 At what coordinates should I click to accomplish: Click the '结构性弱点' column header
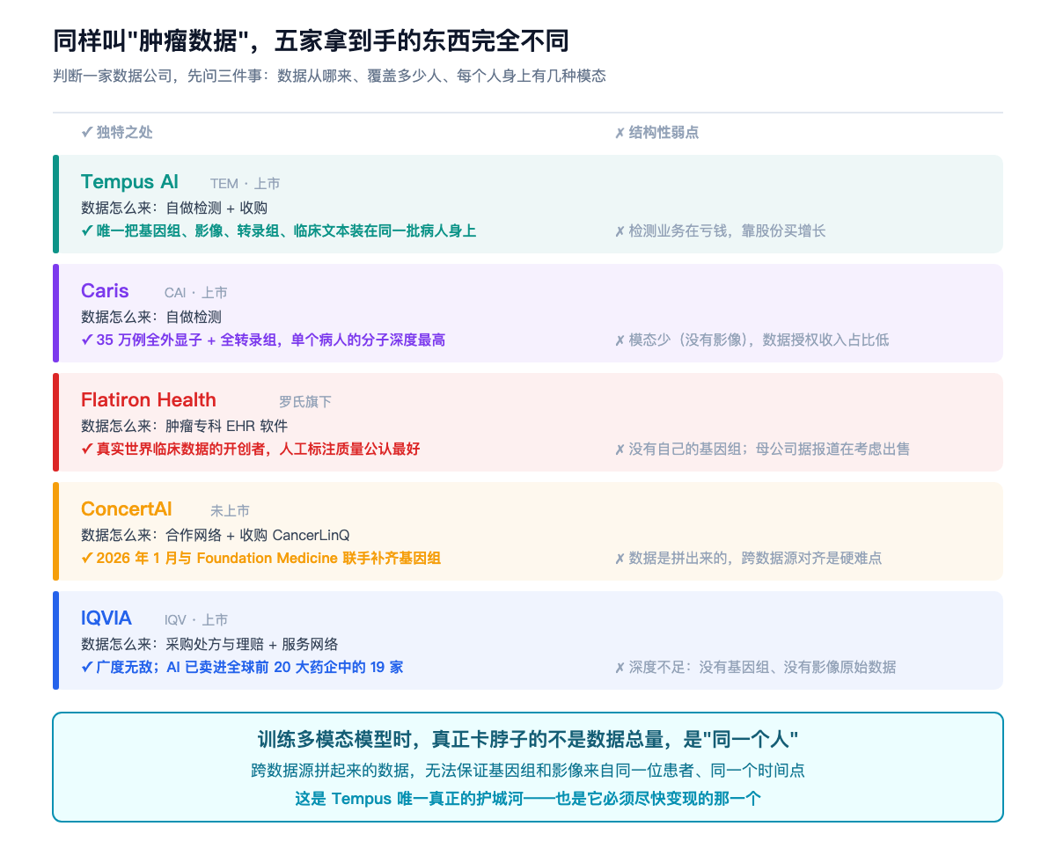[656, 132]
